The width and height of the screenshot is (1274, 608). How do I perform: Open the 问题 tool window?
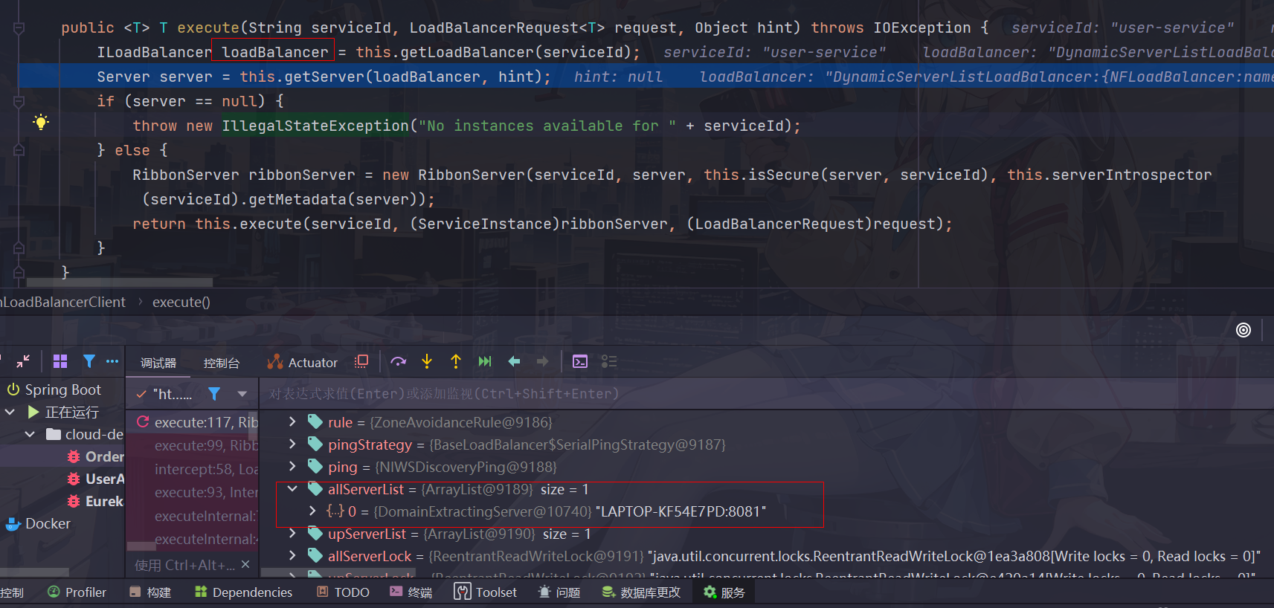pyautogui.click(x=559, y=592)
